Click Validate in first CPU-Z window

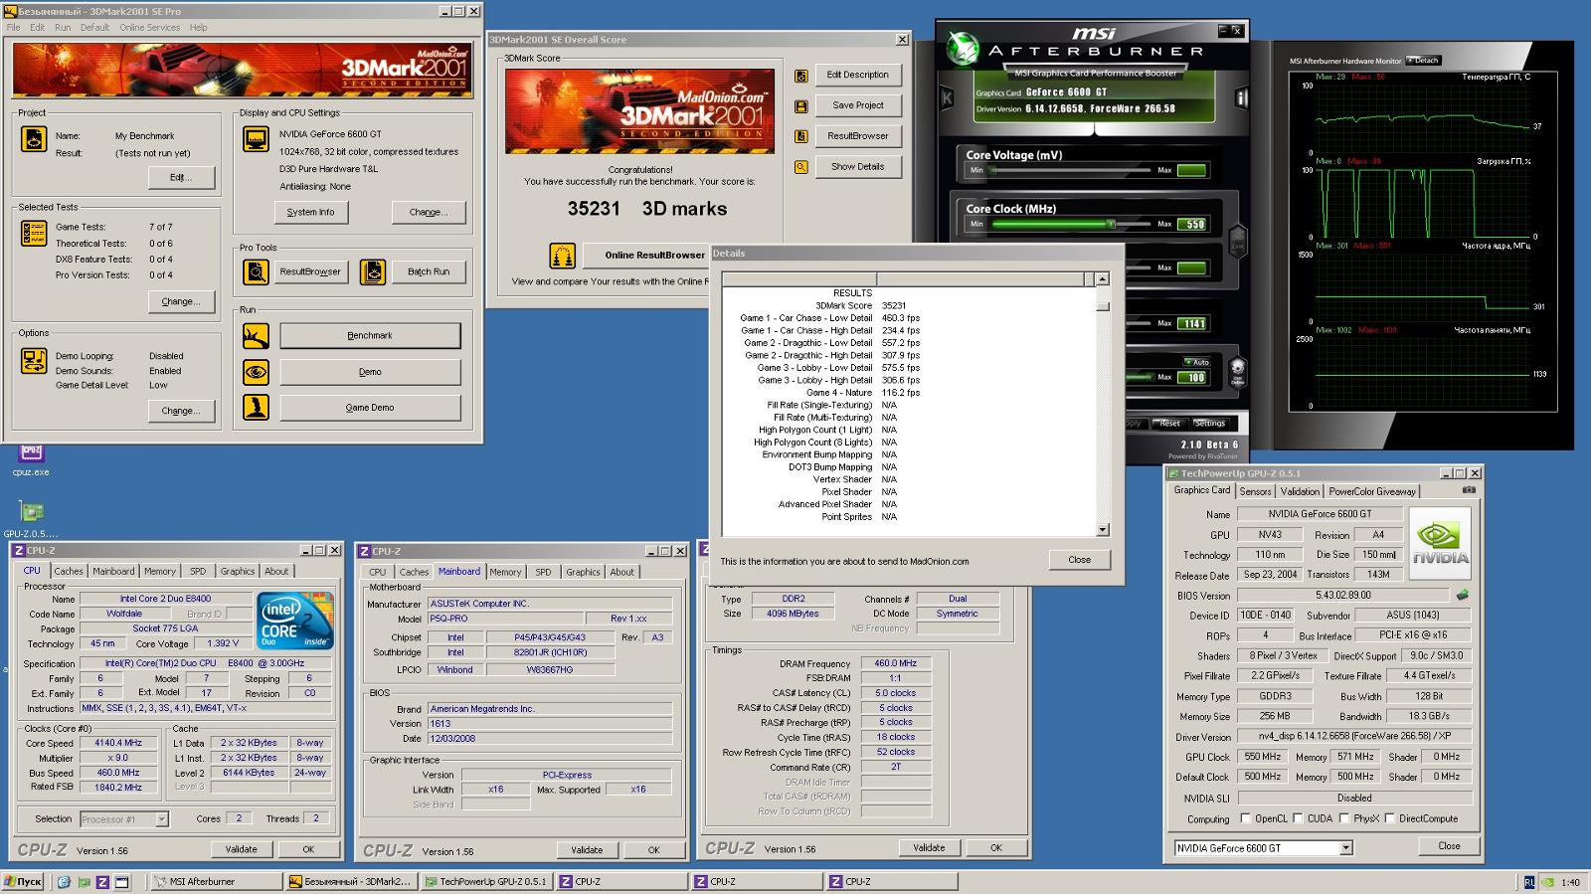242,849
